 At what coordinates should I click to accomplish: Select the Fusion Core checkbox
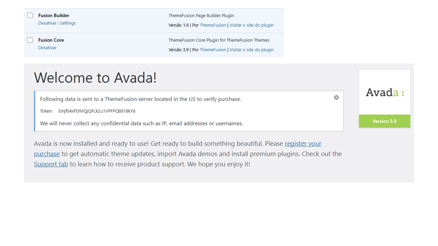tap(30, 40)
